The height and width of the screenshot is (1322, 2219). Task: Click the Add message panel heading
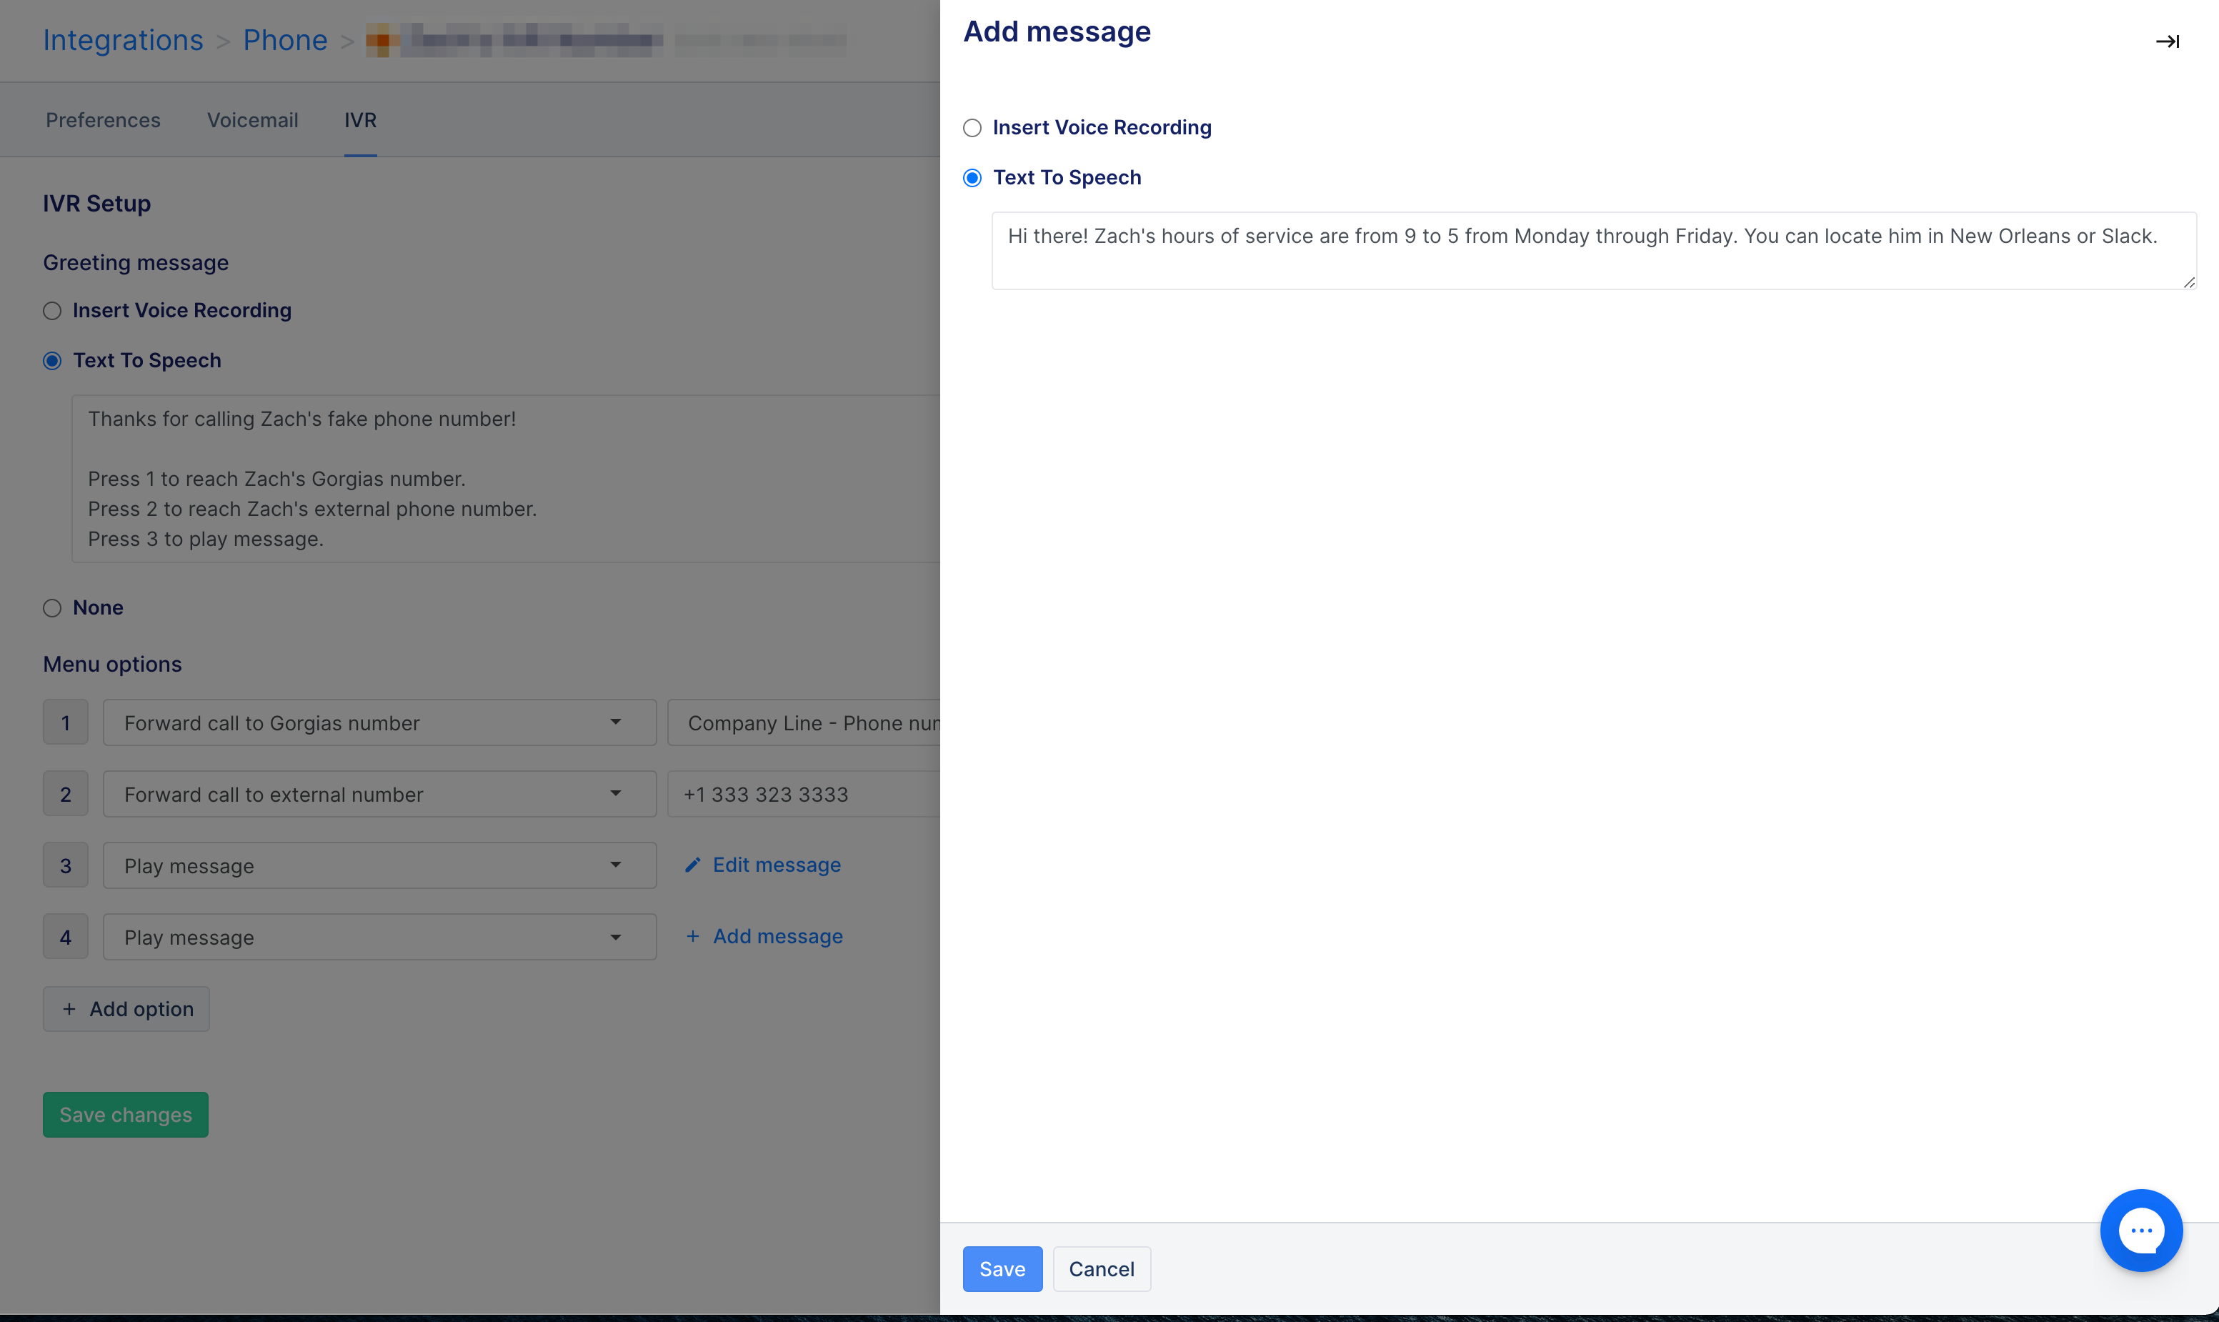(1057, 32)
